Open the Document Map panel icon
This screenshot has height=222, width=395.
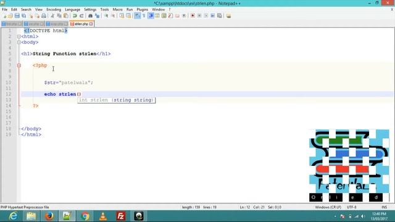(164, 16)
